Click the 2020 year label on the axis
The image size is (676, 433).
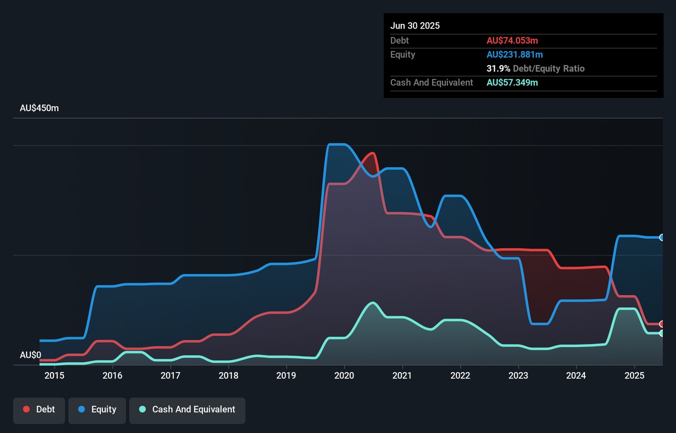pyautogui.click(x=344, y=376)
